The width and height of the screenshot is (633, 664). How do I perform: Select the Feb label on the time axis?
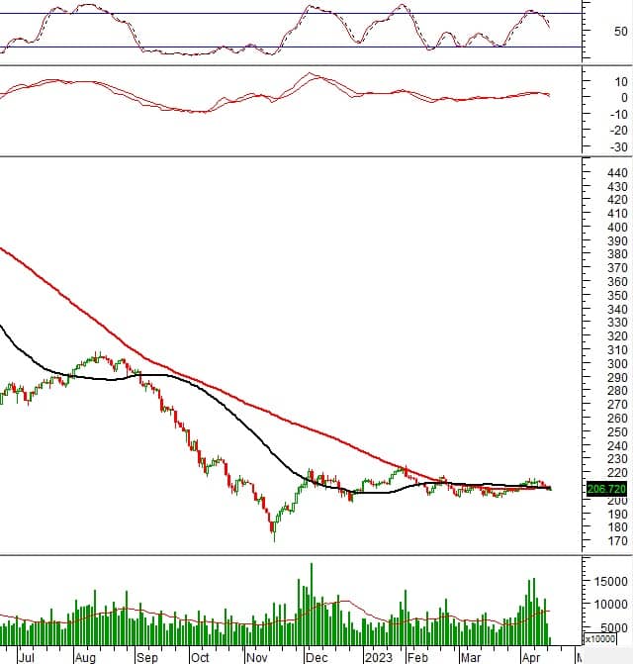coord(417,657)
